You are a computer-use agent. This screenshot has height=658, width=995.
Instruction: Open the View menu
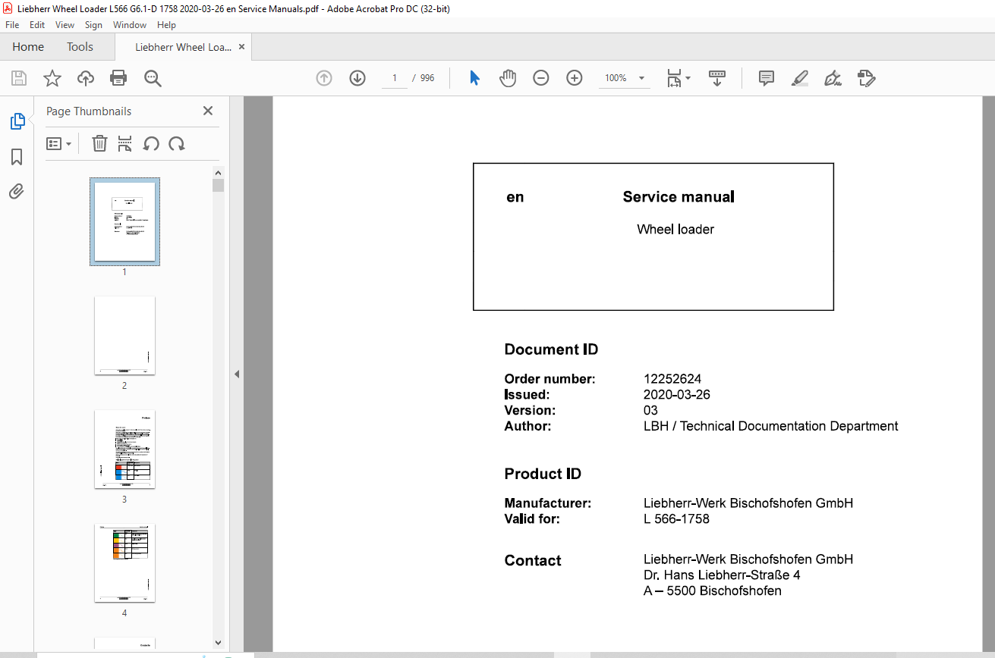point(65,25)
